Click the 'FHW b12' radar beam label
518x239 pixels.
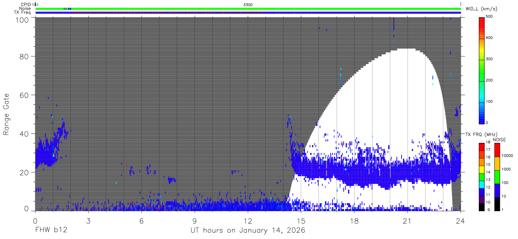point(51,231)
